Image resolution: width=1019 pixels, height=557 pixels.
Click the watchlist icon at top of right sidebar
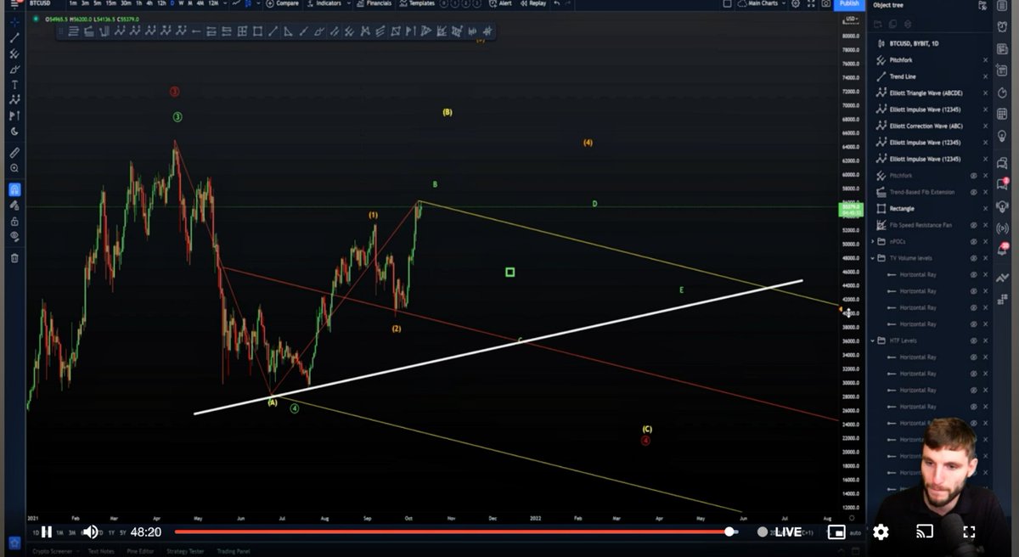click(1003, 4)
